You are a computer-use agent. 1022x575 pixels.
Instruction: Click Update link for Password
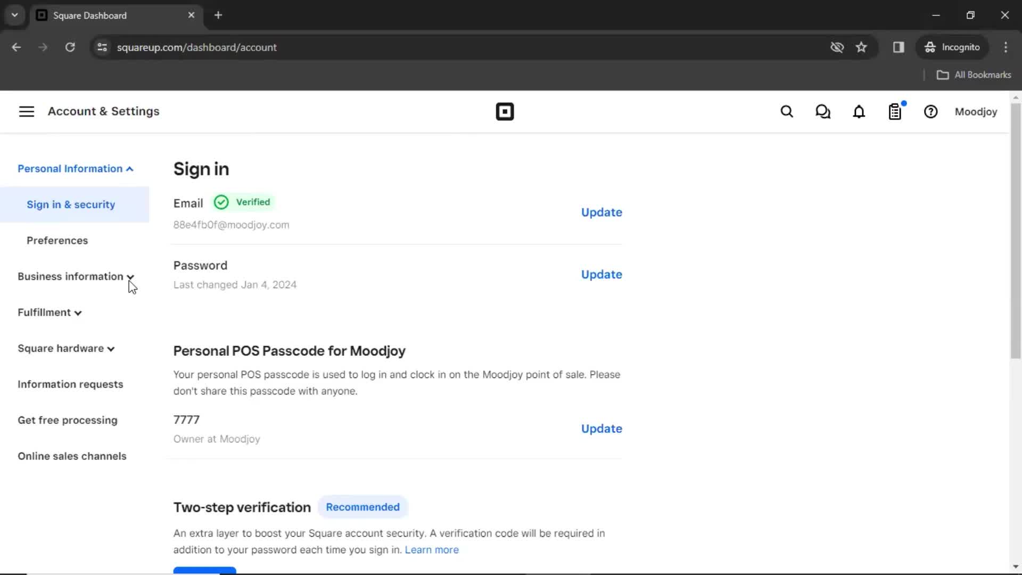(601, 274)
